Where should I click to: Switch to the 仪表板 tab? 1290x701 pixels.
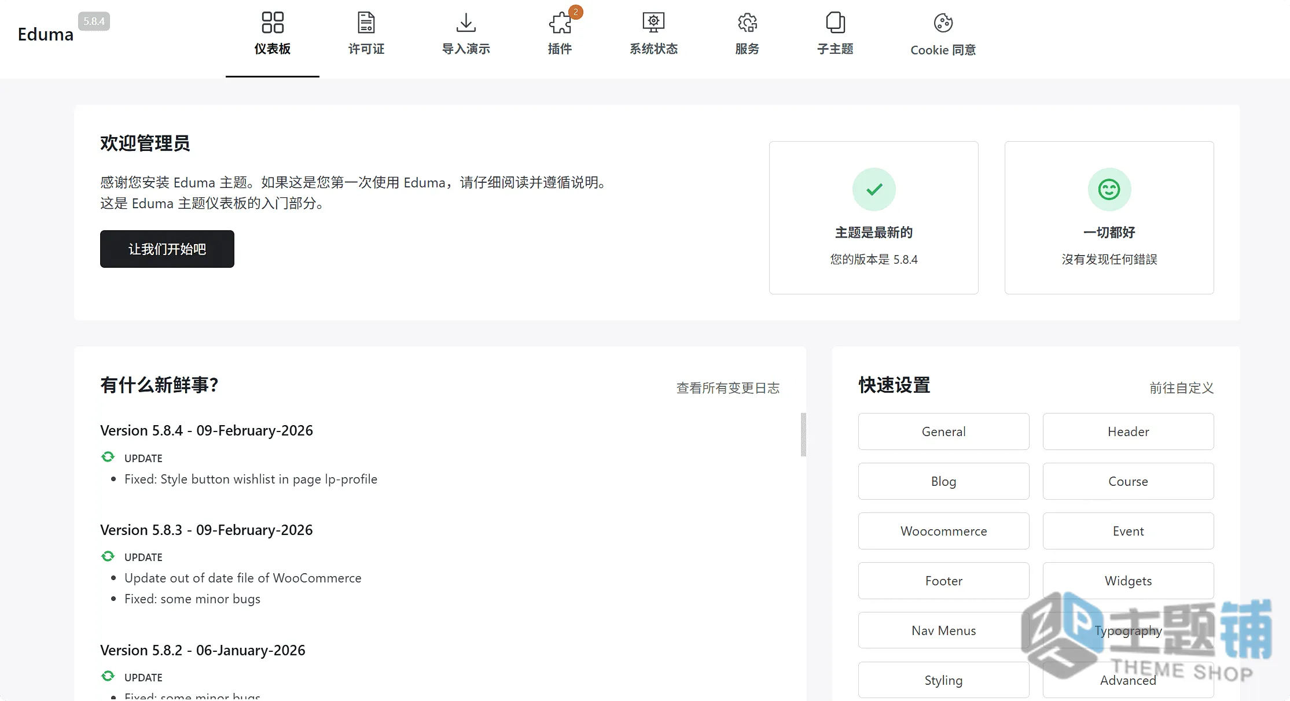pyautogui.click(x=273, y=39)
